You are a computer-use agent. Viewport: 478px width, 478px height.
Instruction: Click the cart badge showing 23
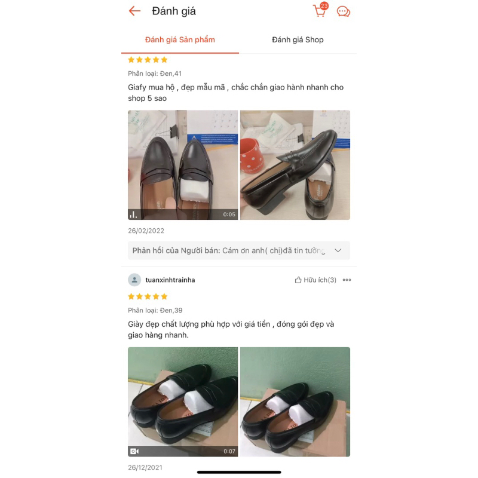pyautogui.click(x=324, y=6)
